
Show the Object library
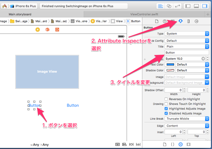pyautogui.click(x=180, y=145)
